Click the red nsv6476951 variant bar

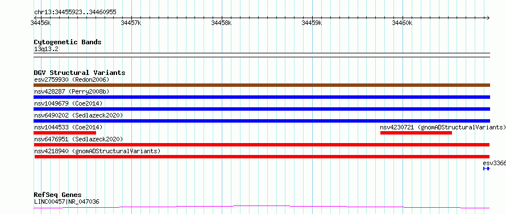click(262, 145)
